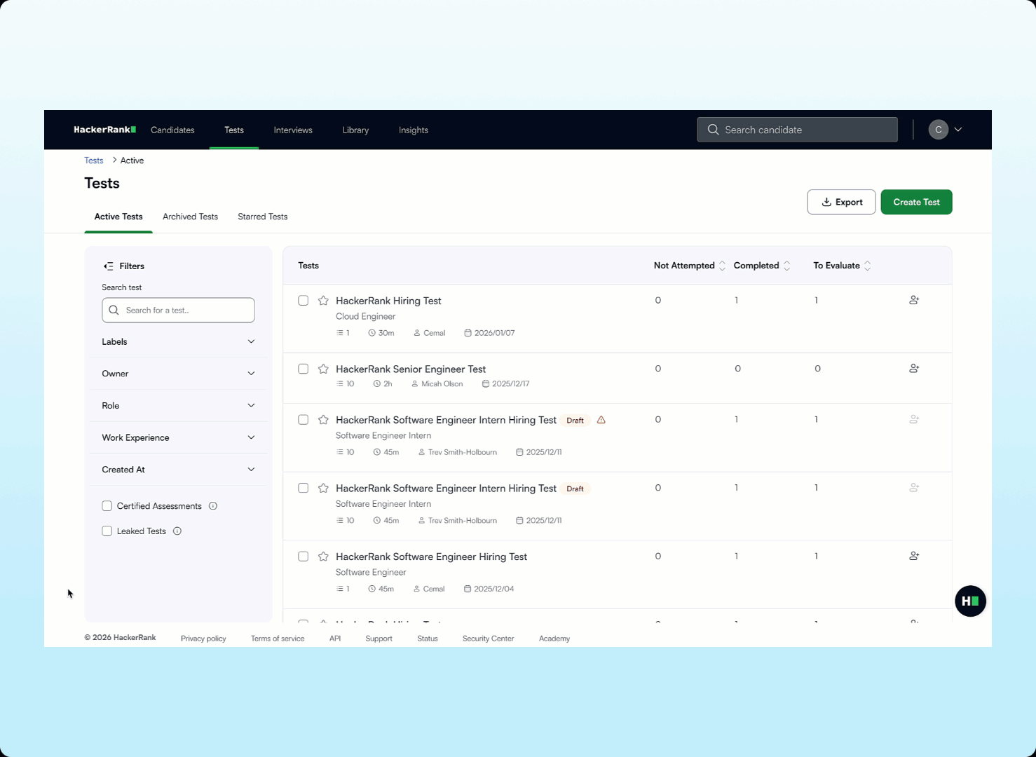Click the search candidate magnifier icon
The height and width of the screenshot is (757, 1036).
pyautogui.click(x=713, y=130)
